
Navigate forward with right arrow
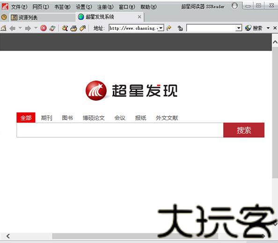(x=28, y=28)
